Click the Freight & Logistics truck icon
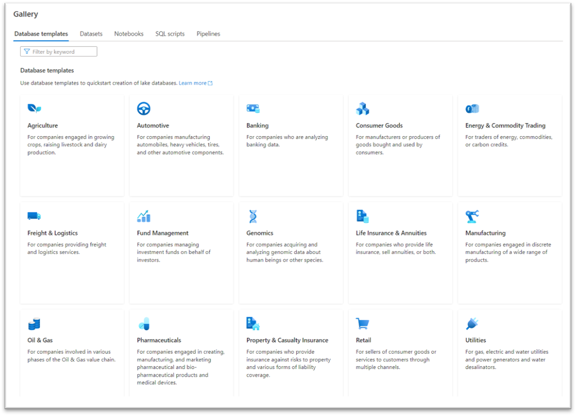The height and width of the screenshot is (416, 577). coord(34,216)
